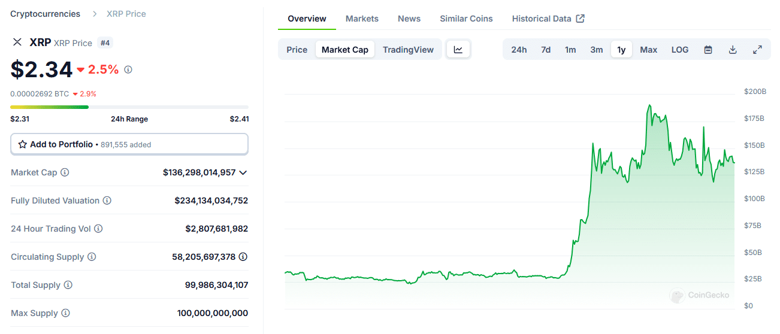The image size is (780, 334).
Task: Click the $2,807,681,982 trading volume value
Action: [217, 229]
